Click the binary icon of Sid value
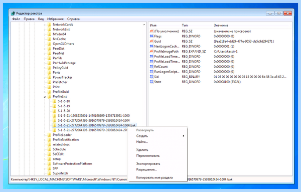Screen dimensions: 301x192 152,77
